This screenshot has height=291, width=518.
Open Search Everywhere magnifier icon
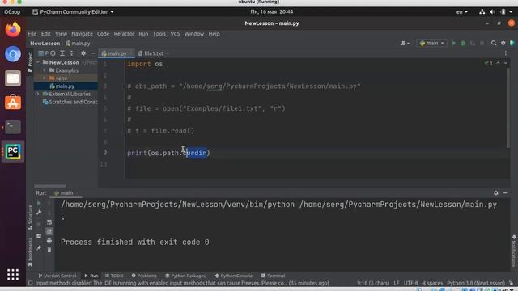click(x=494, y=43)
